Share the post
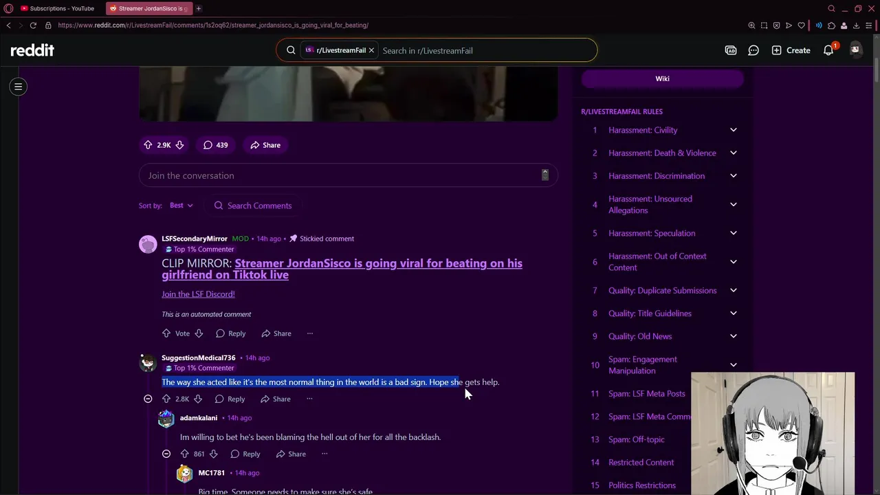Viewport: 880px width, 495px height. pos(265,145)
